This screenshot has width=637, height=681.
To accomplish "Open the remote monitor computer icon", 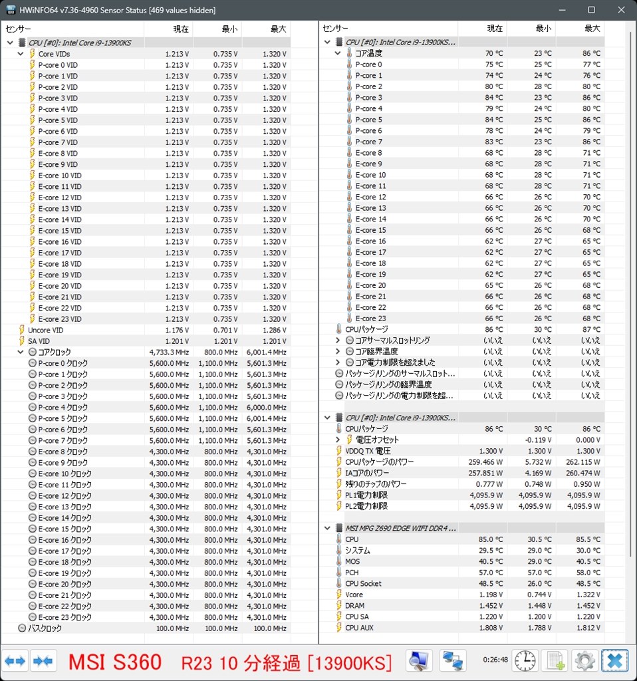I will point(419,661).
